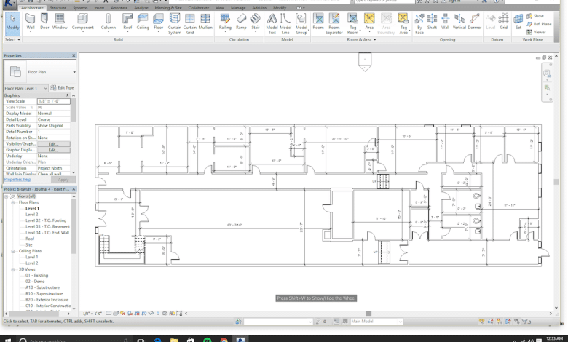The height and width of the screenshot is (342, 568).
Task: Select the Stair tool
Action: coord(256,22)
